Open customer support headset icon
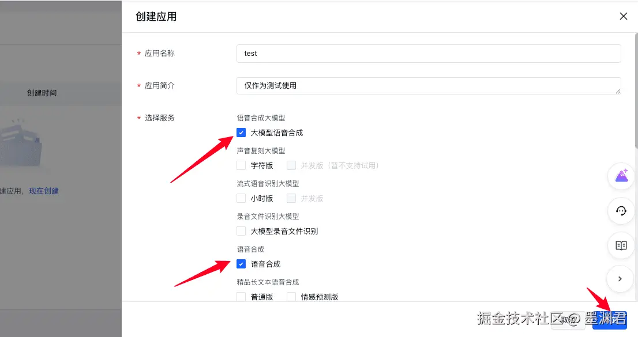 coord(621,211)
